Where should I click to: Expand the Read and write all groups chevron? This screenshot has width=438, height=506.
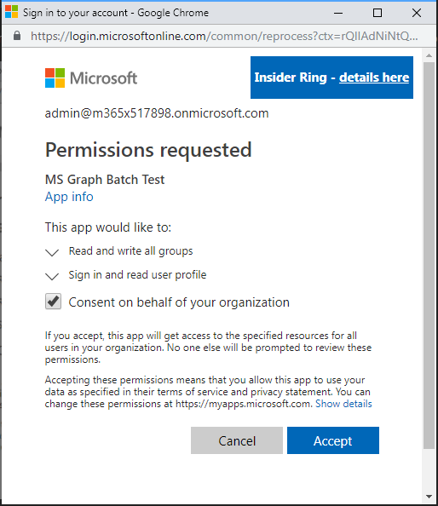tap(52, 252)
